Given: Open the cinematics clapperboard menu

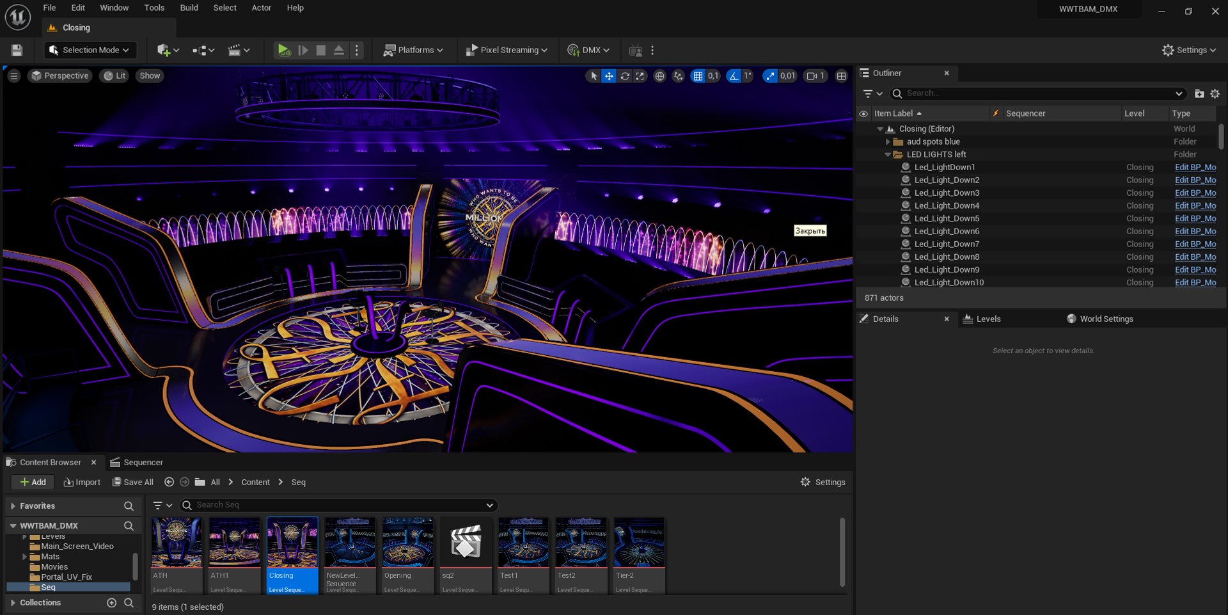Looking at the screenshot, I should (239, 50).
